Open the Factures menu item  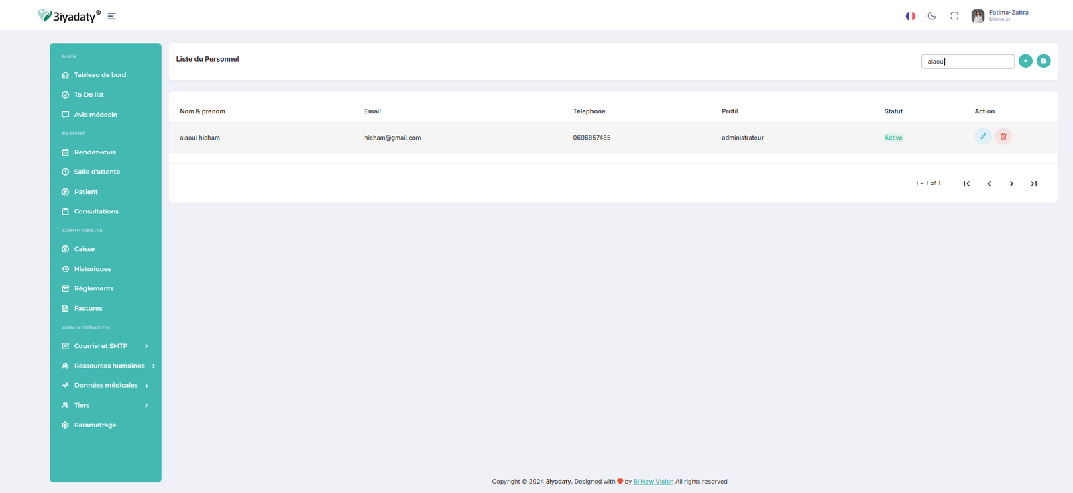88,308
